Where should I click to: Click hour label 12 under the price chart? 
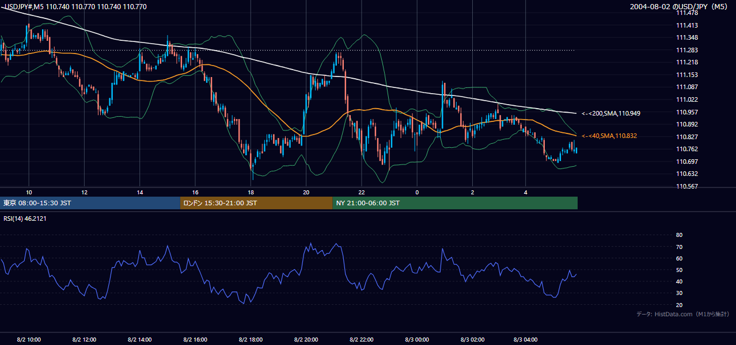pyautogui.click(x=84, y=192)
